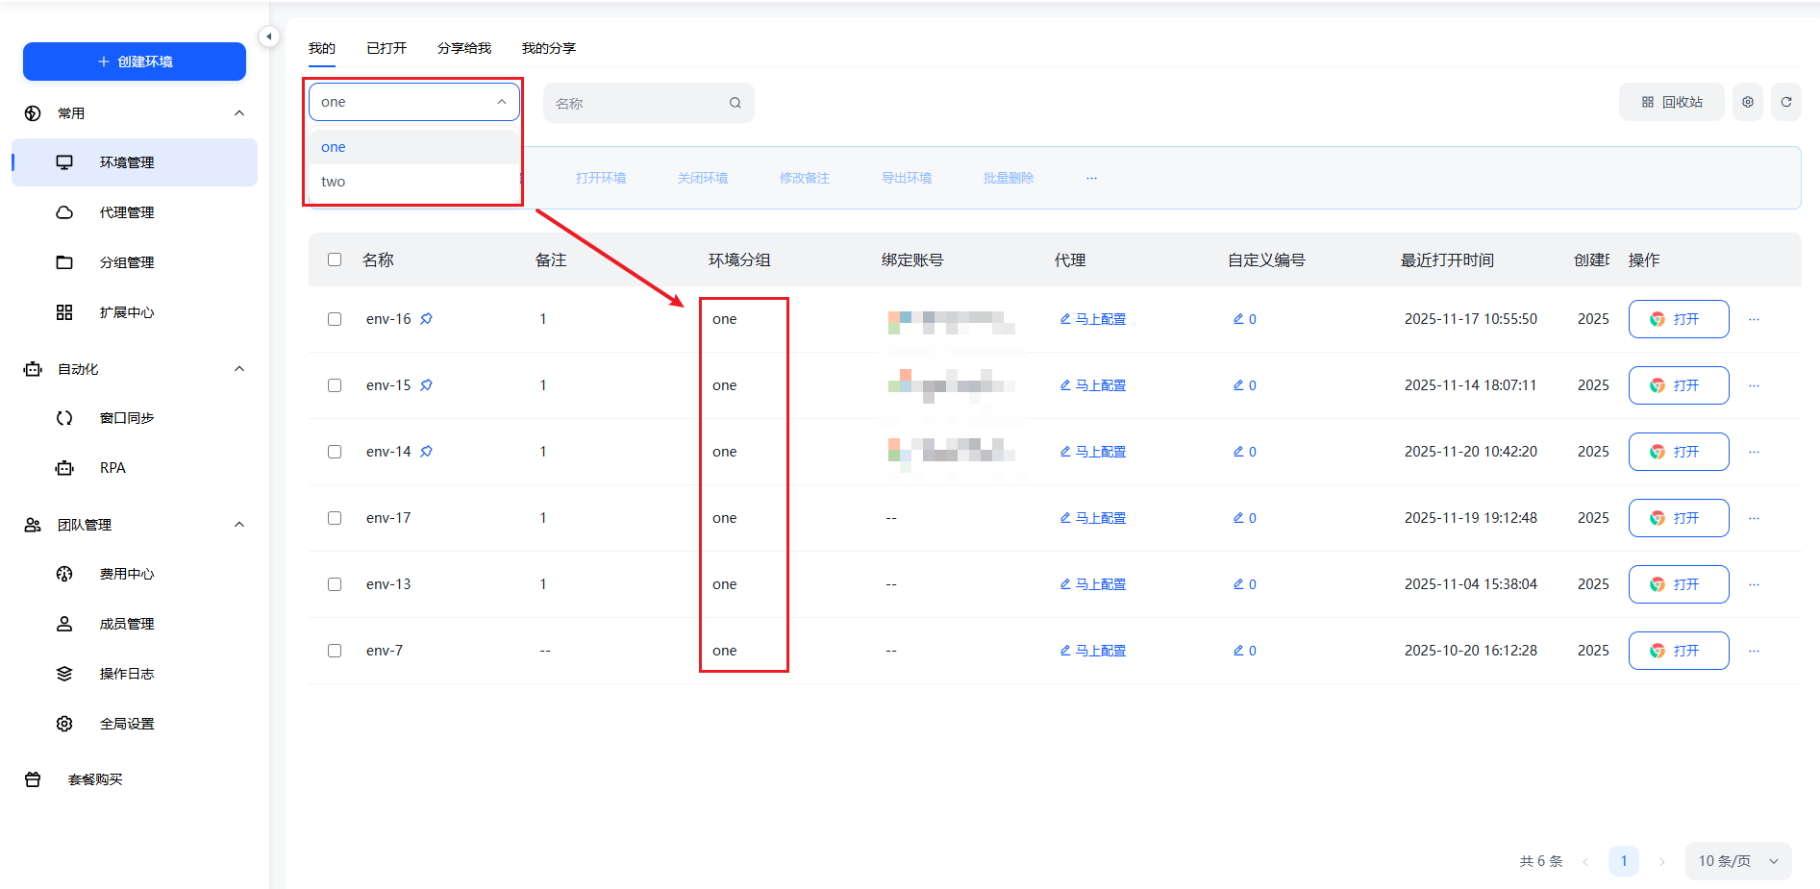The image size is (1820, 889).
Task: Click the refresh icon at top right
Action: pos(1785,102)
